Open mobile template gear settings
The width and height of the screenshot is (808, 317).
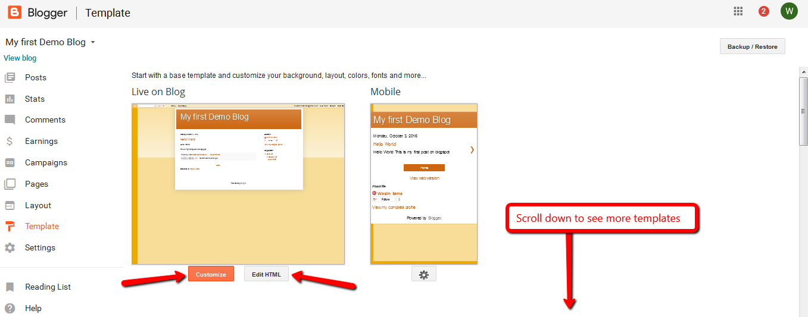[424, 275]
